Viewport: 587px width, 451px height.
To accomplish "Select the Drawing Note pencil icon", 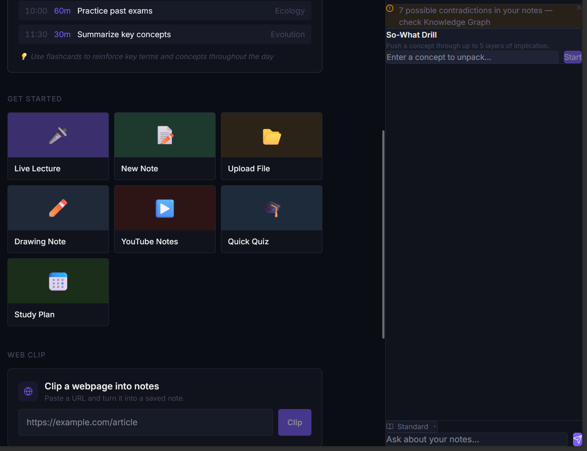I will [x=58, y=208].
